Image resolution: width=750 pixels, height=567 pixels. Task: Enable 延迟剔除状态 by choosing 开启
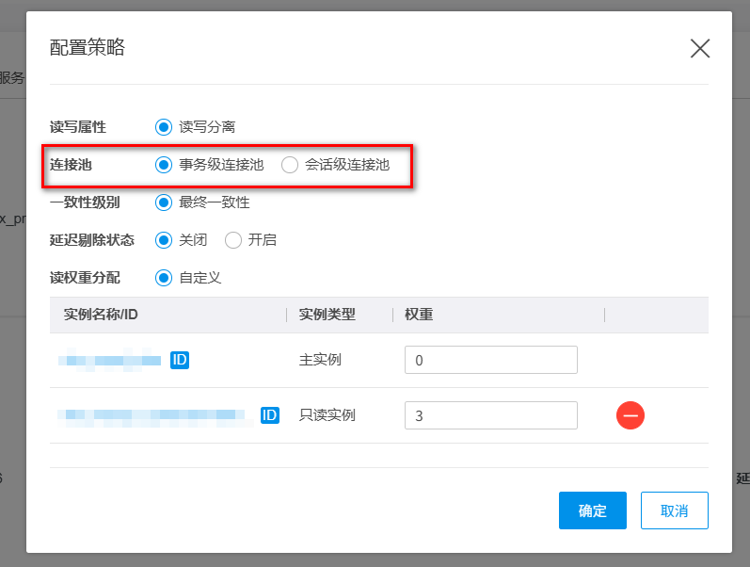[x=233, y=240]
